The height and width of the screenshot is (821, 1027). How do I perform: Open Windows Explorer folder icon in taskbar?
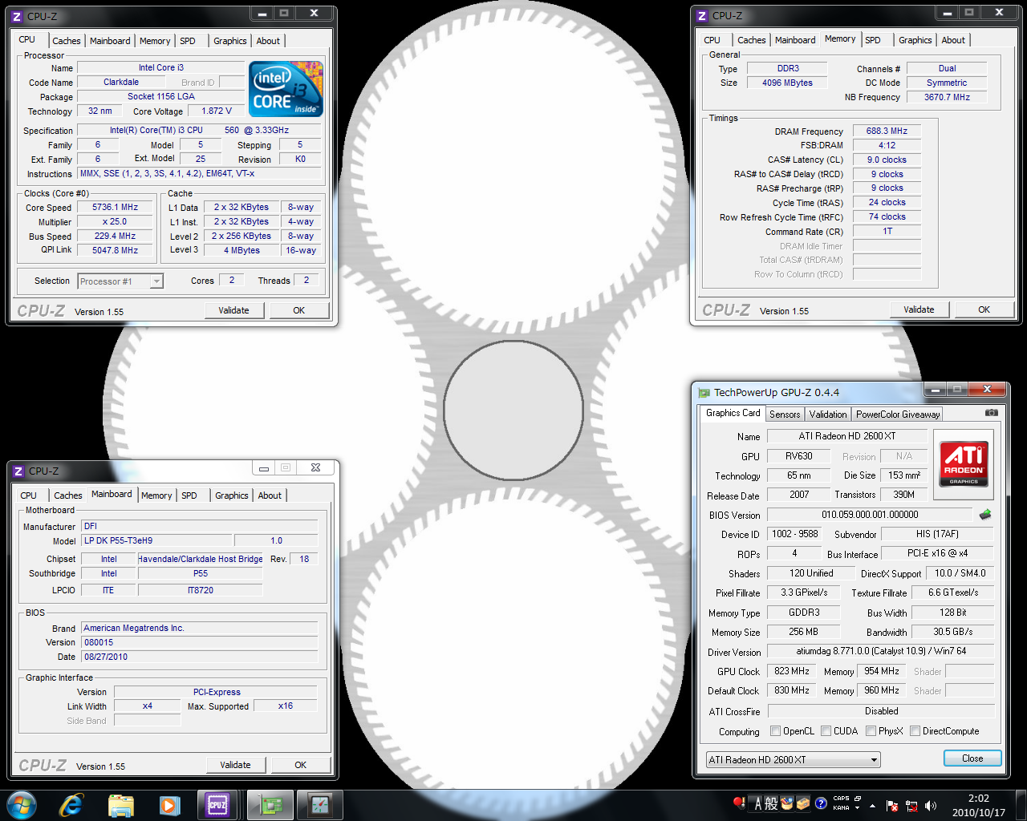coord(121,805)
